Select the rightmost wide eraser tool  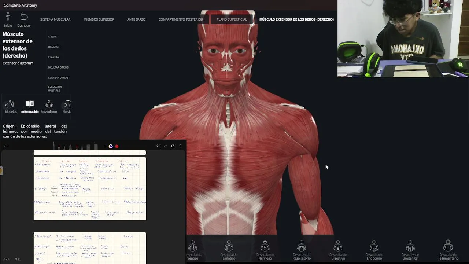click(96, 147)
